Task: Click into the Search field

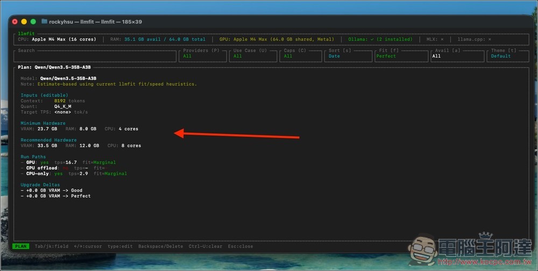Action: tap(96, 56)
